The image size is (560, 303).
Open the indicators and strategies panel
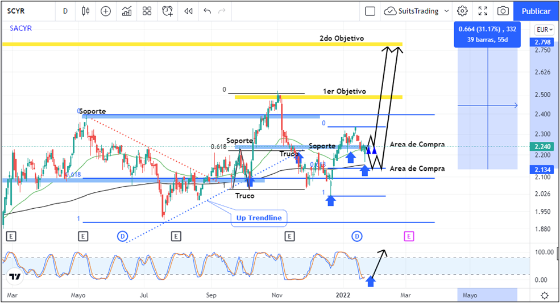click(127, 11)
